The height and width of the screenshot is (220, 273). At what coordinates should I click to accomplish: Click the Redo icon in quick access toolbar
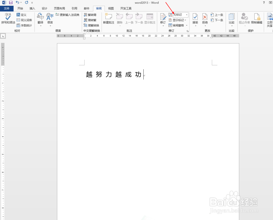pos(26,2)
